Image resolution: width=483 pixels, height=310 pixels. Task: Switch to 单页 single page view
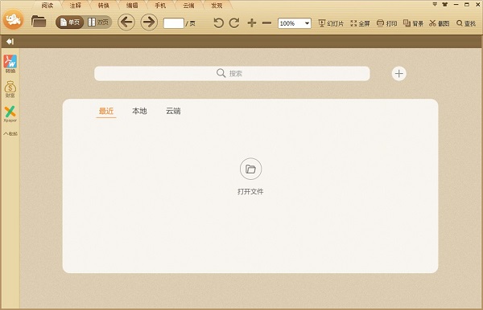coord(70,22)
